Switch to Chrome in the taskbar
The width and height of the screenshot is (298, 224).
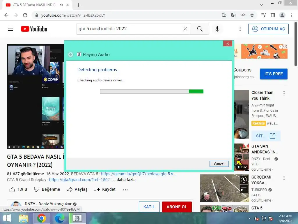(x=41, y=218)
